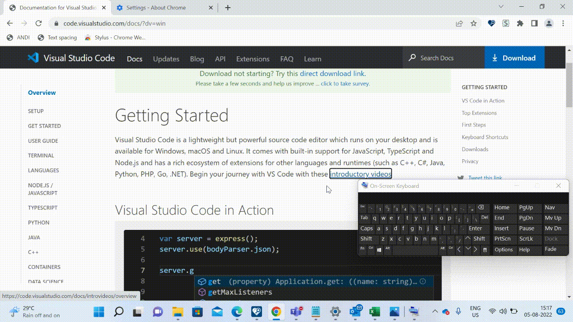The image size is (573, 322).
Task: Click the reload page icon
Action: pos(38,23)
